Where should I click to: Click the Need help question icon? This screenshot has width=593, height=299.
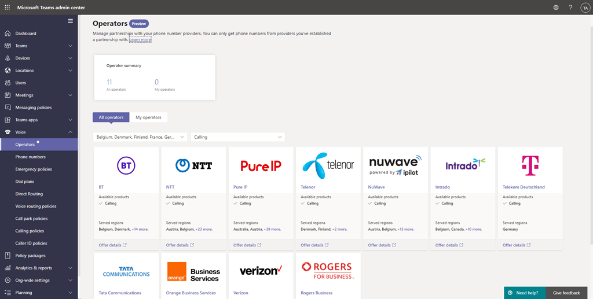click(x=510, y=293)
